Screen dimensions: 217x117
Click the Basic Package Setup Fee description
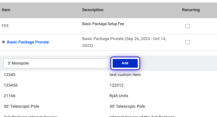[x=103, y=24]
